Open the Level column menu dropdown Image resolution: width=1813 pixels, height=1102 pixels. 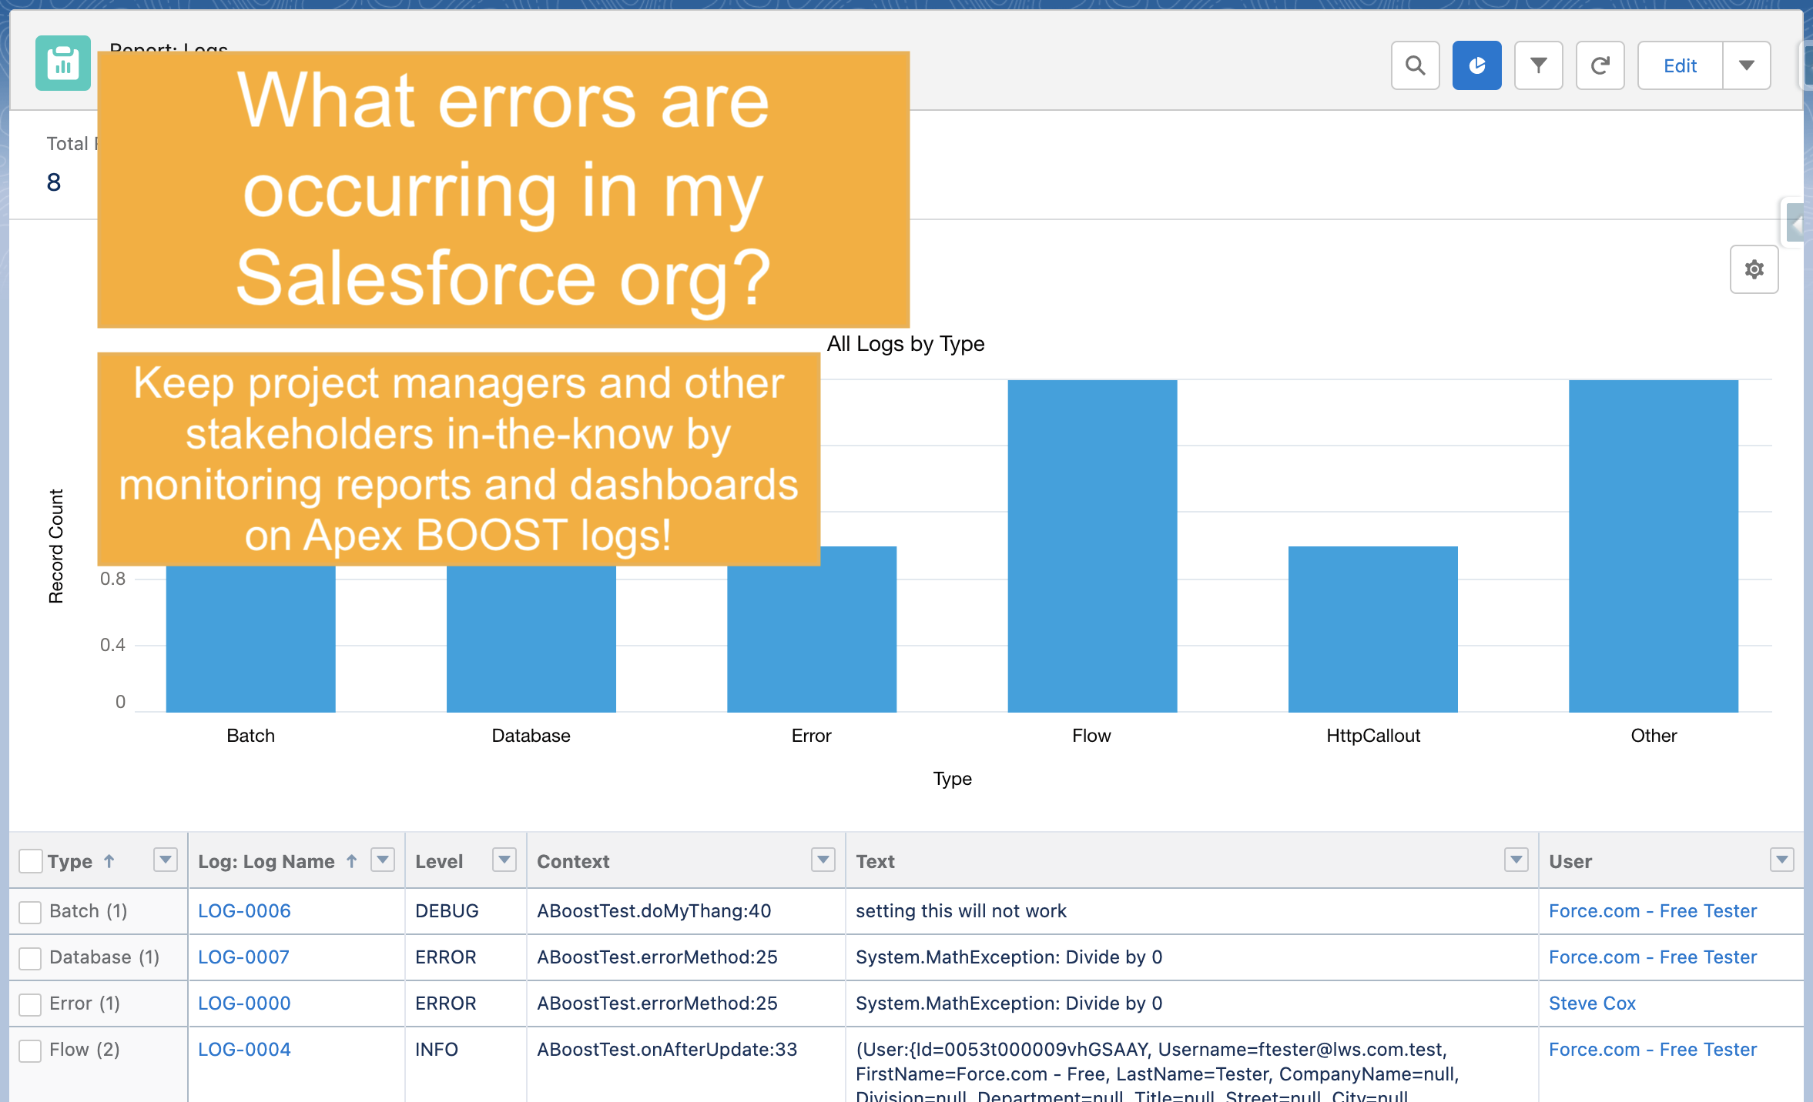click(x=504, y=860)
